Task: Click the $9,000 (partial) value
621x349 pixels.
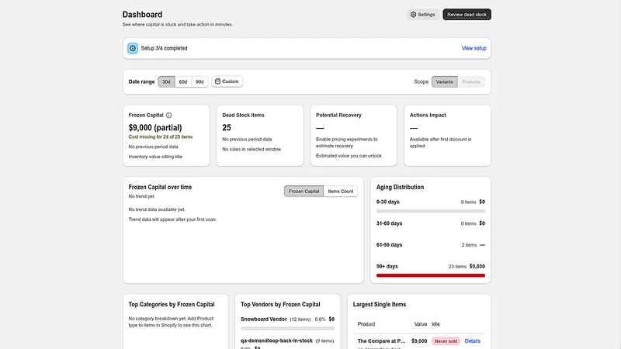Action: point(155,127)
